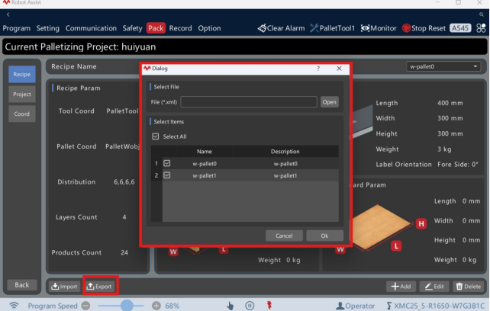This screenshot has width=490, height=311.
Task: Open the Setting menu
Action: point(48,28)
